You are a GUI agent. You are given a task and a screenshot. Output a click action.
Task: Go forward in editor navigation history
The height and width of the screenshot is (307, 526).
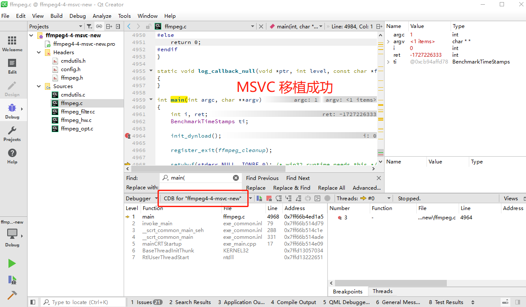138,26
